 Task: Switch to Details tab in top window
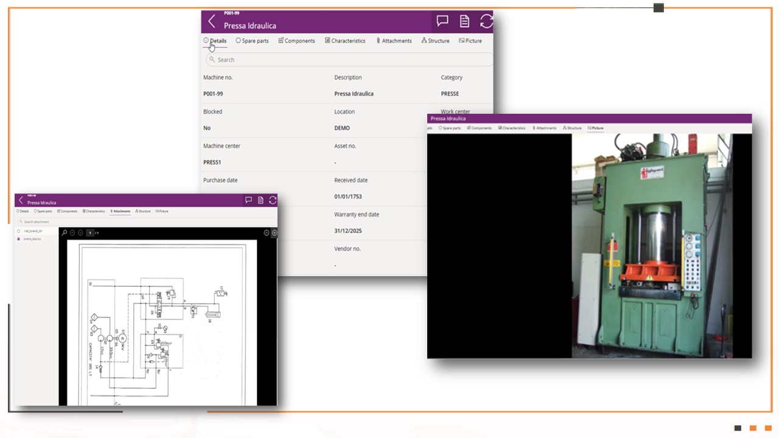coord(215,41)
